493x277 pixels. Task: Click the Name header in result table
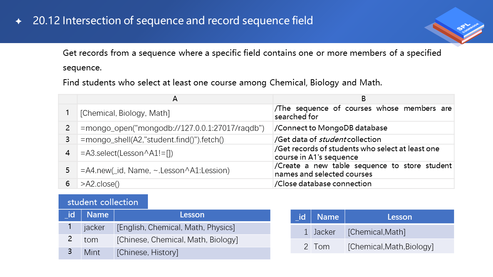pos(328,217)
